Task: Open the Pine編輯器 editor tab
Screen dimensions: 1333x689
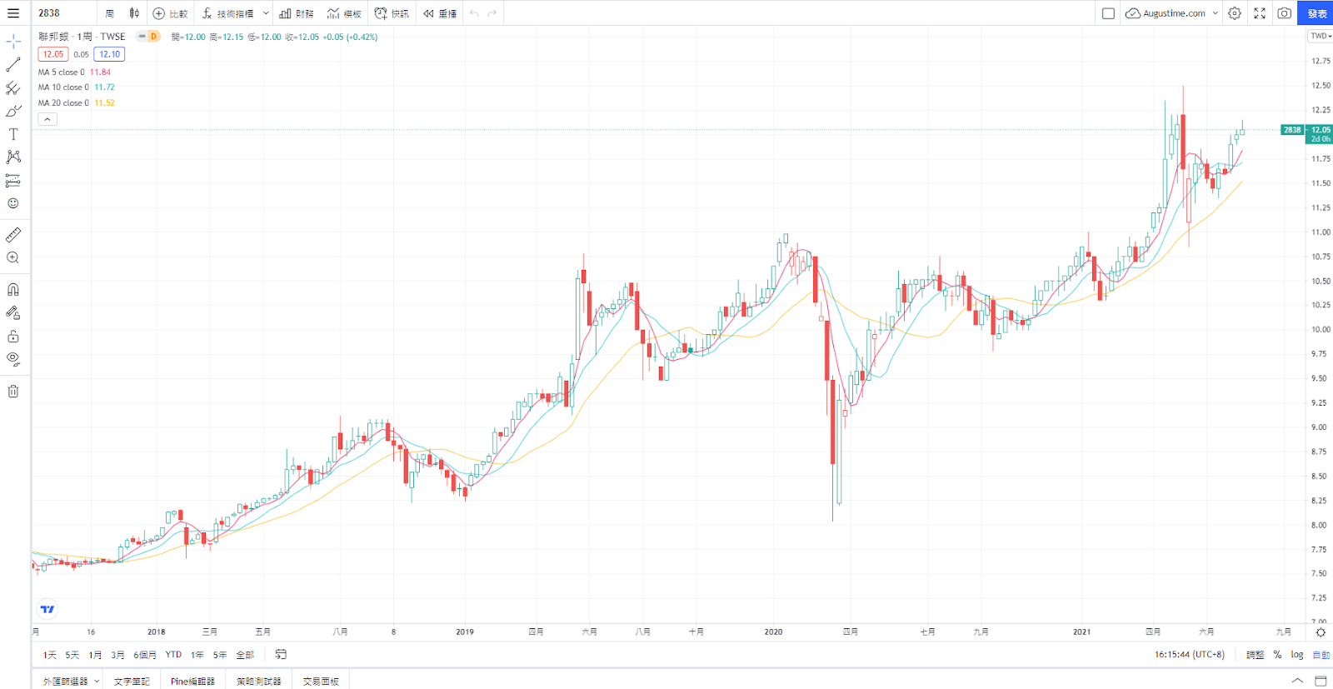Action: tap(192, 681)
